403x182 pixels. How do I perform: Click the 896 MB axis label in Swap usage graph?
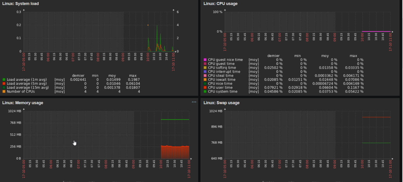tap(217, 127)
